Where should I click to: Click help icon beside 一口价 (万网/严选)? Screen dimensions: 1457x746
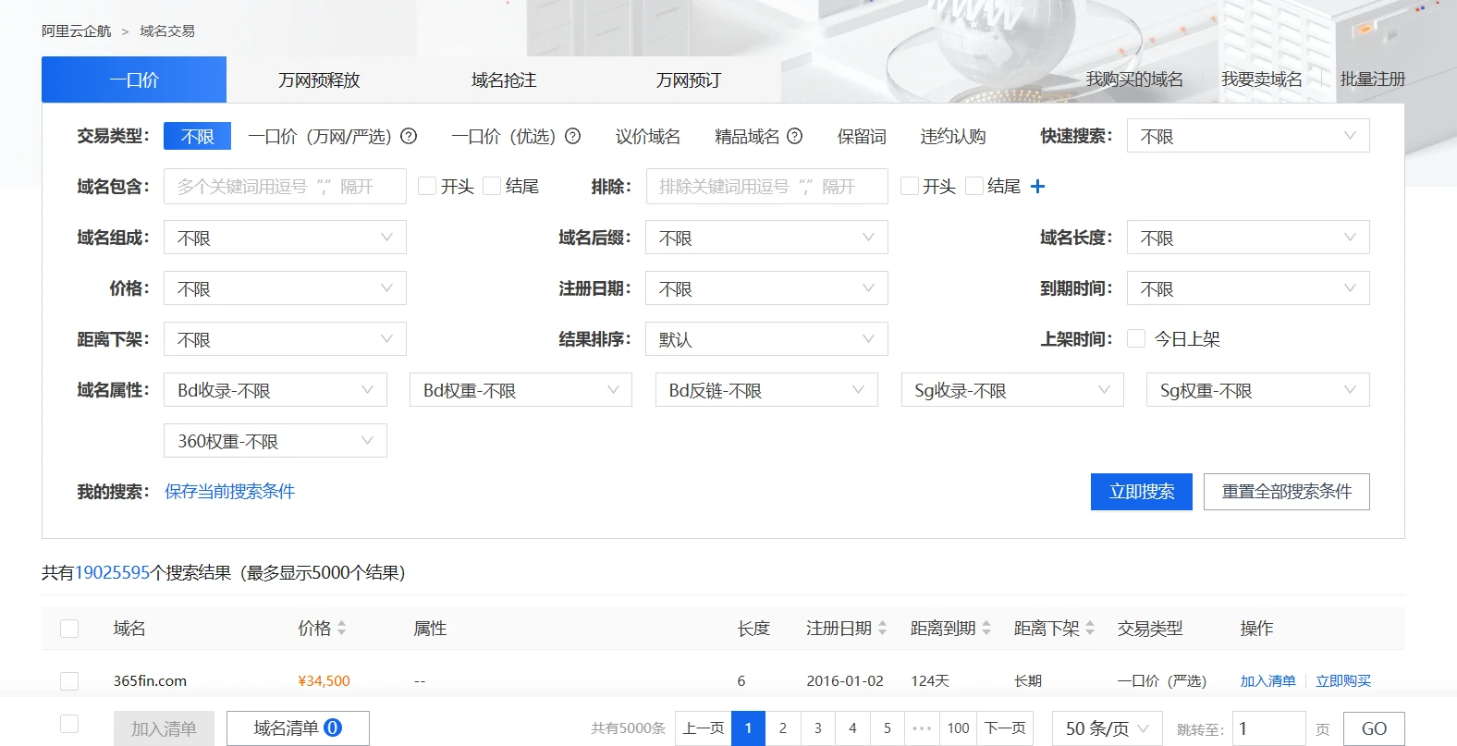[x=409, y=136]
